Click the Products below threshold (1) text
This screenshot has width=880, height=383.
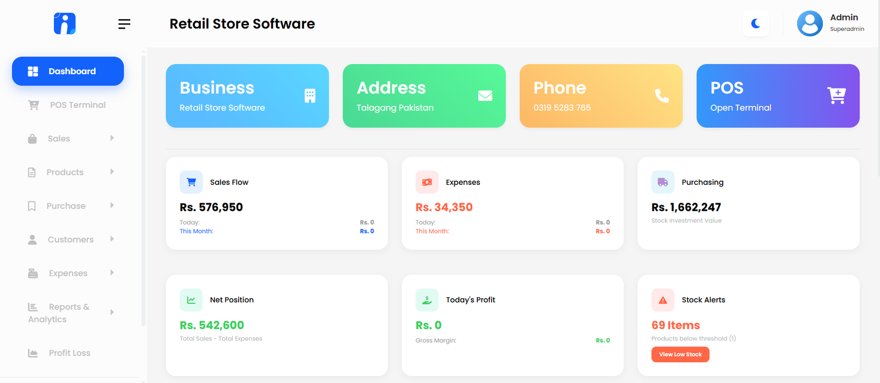click(694, 338)
